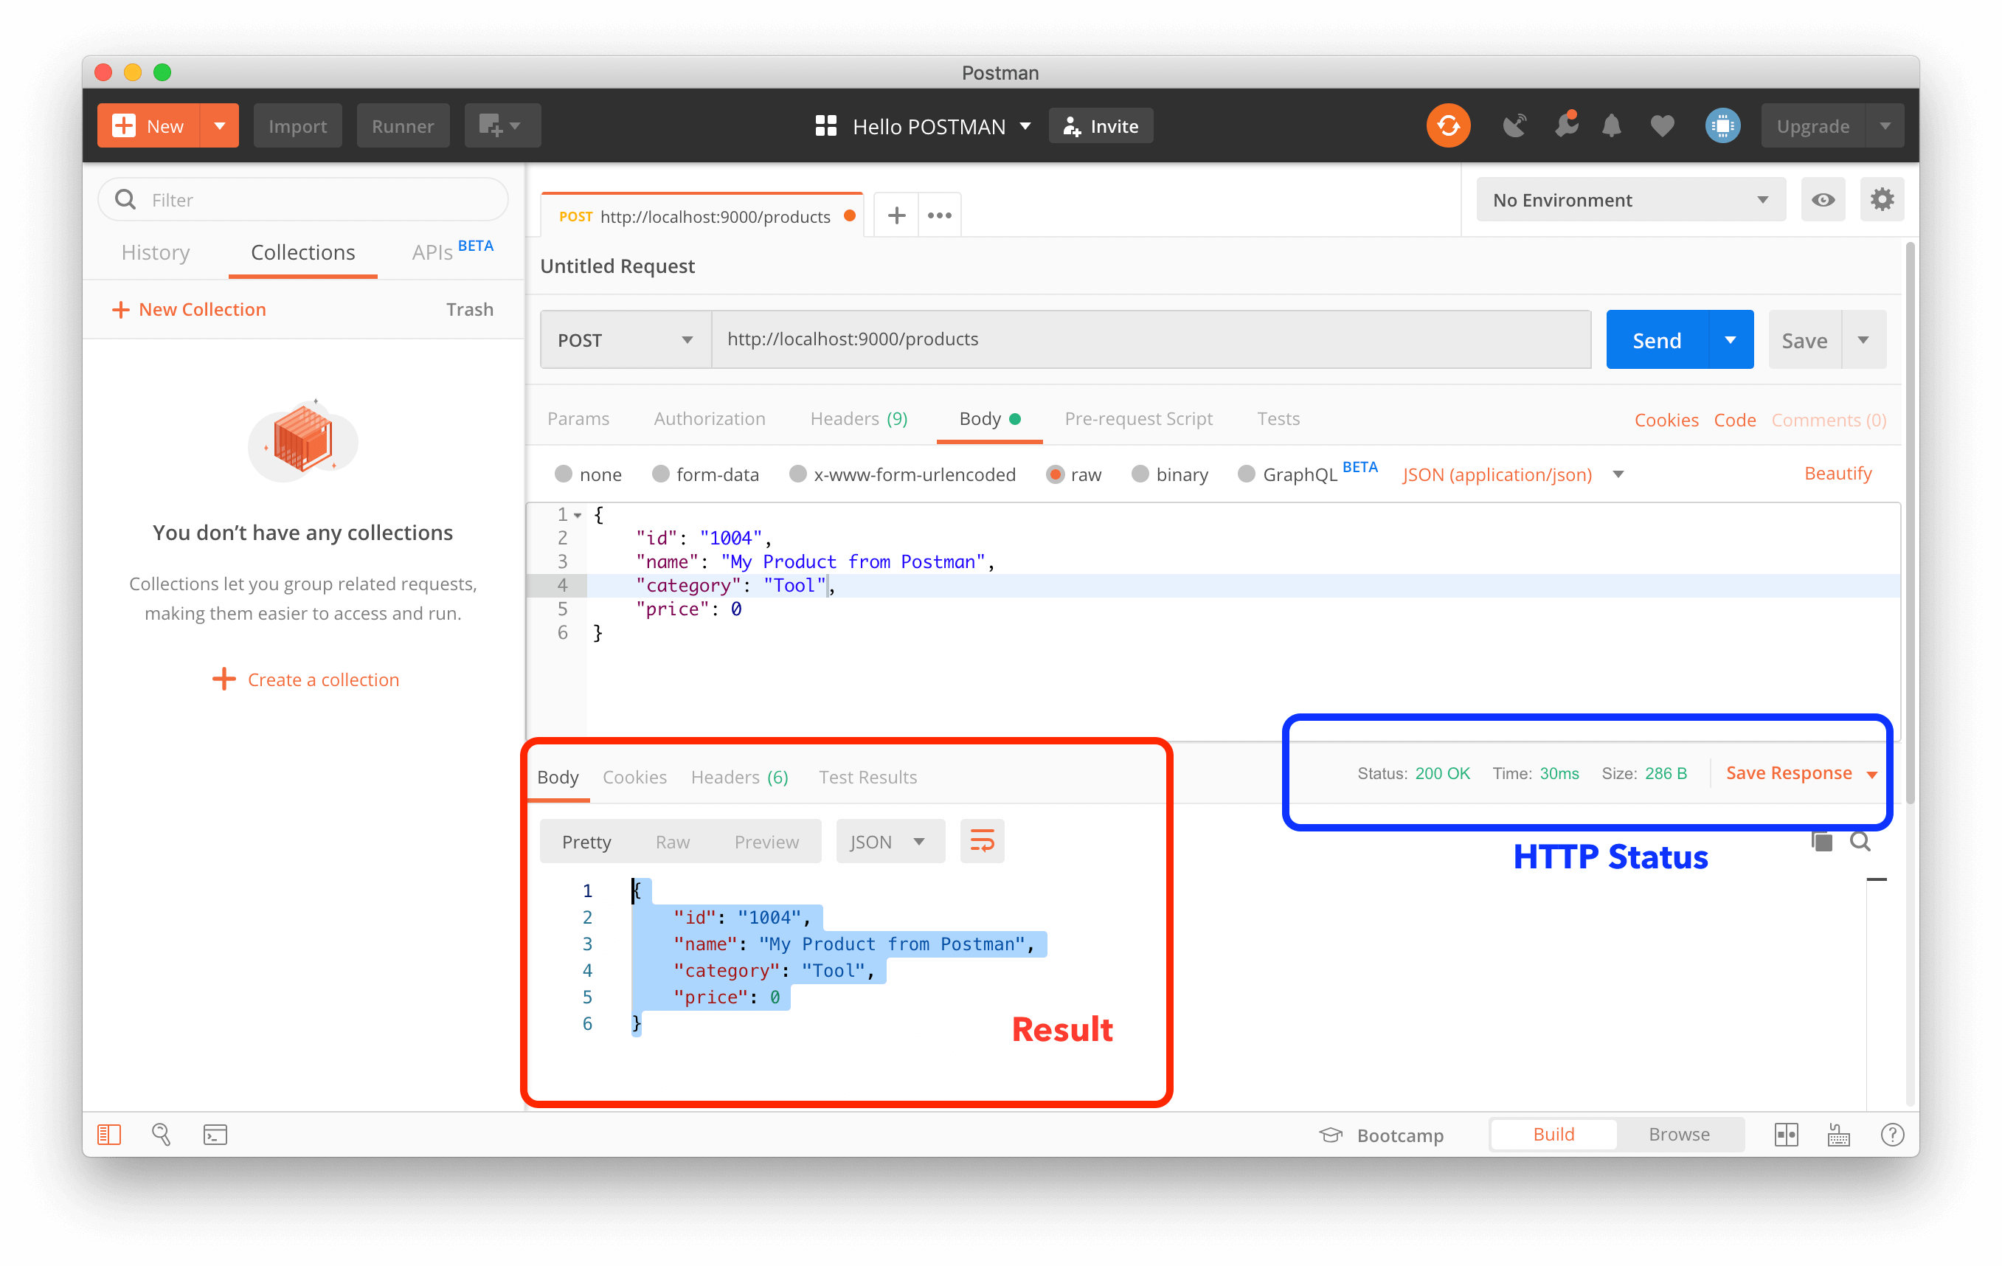Select the binary body option
The width and height of the screenshot is (2002, 1266).
pyautogui.click(x=1140, y=474)
